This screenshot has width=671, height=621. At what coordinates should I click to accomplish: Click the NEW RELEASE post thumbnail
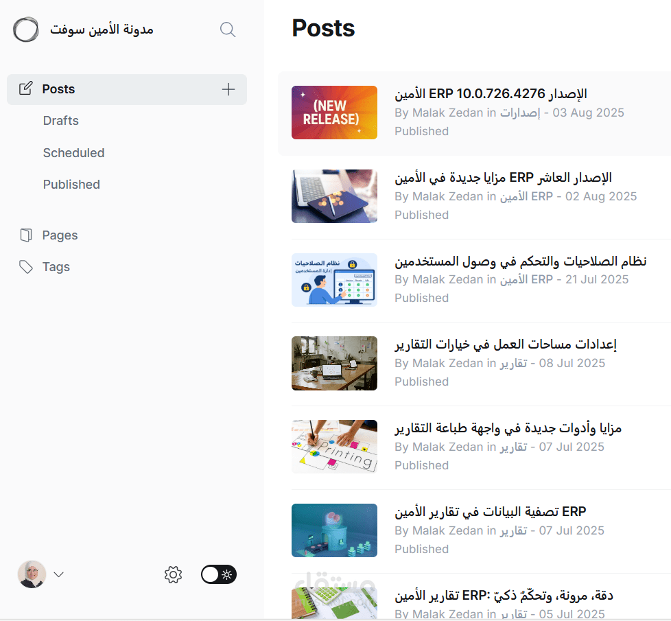334,113
